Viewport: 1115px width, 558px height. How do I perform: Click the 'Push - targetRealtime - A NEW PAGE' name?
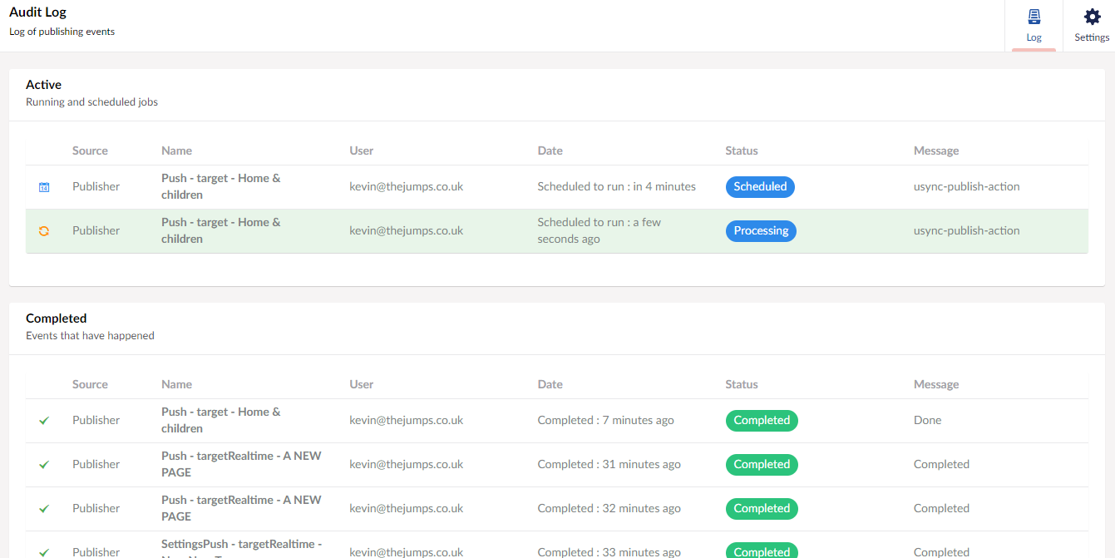241,464
